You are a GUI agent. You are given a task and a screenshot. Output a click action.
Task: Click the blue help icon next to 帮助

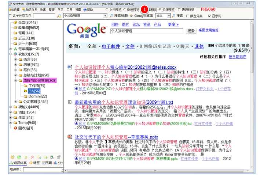pos(85,10)
